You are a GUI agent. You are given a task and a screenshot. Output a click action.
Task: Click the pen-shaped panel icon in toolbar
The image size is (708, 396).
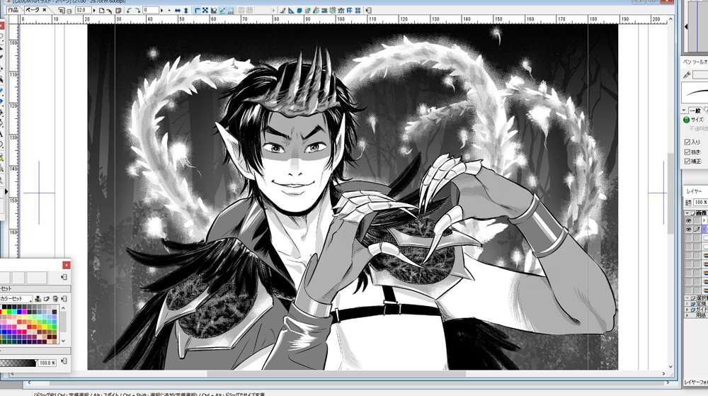(282, 10)
